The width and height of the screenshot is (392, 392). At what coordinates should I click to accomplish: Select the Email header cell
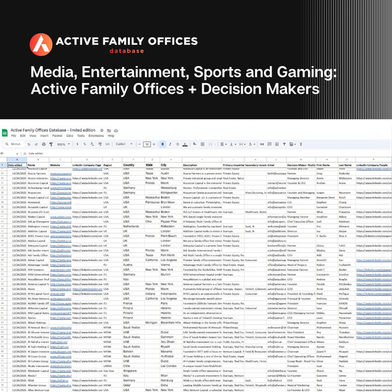[x=277, y=165]
